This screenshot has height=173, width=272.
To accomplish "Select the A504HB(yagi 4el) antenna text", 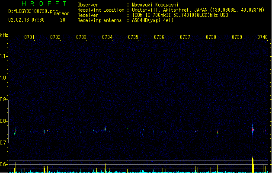I will (153, 20).
